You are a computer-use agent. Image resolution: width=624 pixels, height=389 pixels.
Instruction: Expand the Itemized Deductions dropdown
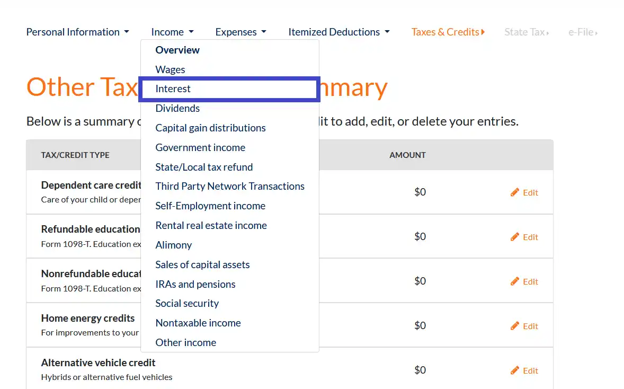coord(338,32)
